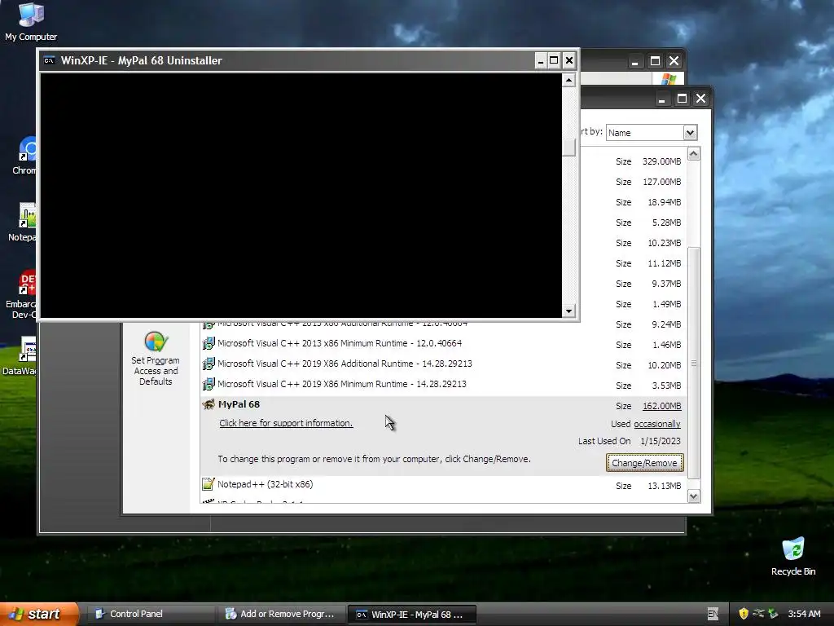This screenshot has height=626, width=834.
Task: Click the program list scrollbar thumb
Action: tap(694, 363)
